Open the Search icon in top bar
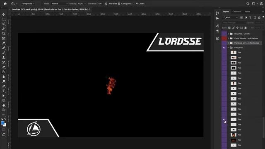265x149 pixels. click(x=248, y=4)
